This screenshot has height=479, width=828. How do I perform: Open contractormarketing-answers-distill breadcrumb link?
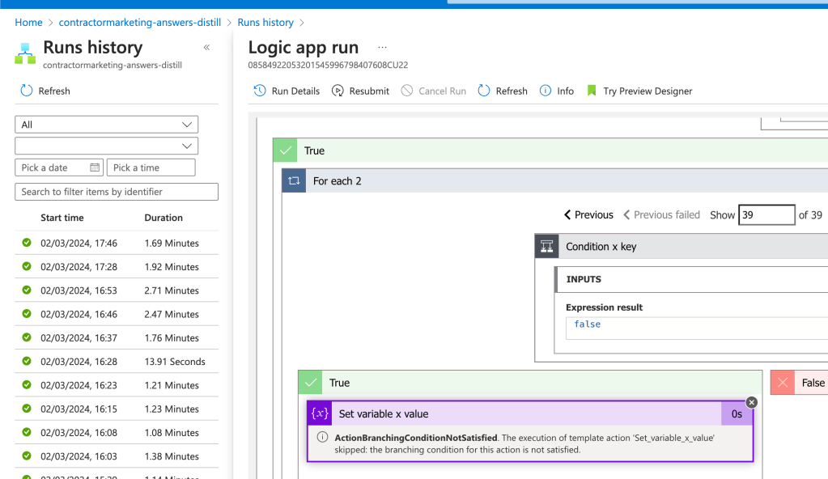pos(140,22)
